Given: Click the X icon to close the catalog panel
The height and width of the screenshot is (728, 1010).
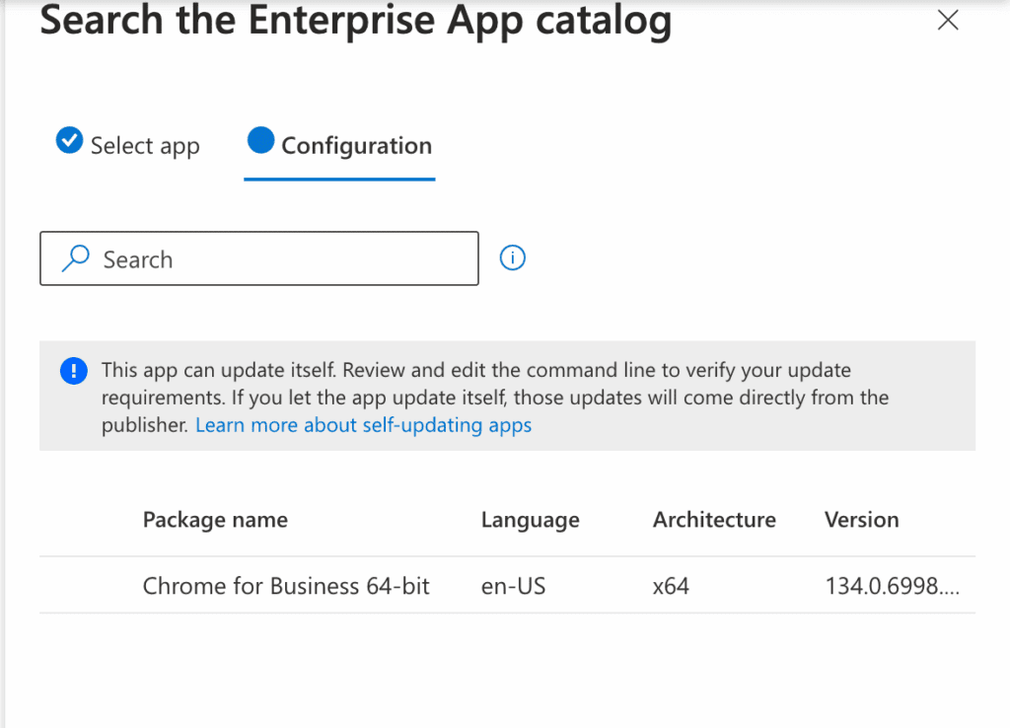Looking at the screenshot, I should tap(948, 20).
